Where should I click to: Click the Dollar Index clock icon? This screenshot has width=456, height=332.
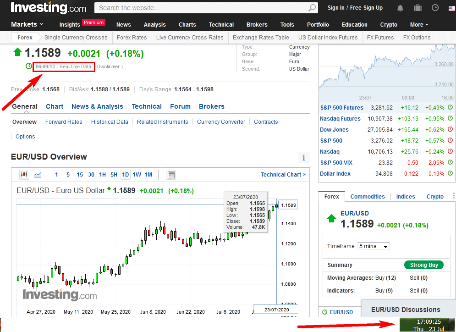point(450,173)
